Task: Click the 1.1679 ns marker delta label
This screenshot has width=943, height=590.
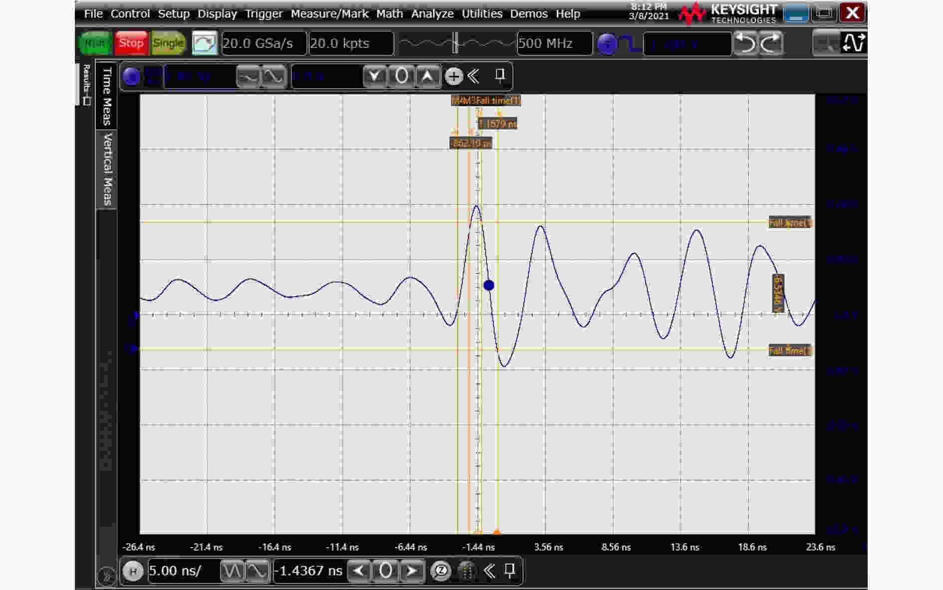Action: coord(497,124)
